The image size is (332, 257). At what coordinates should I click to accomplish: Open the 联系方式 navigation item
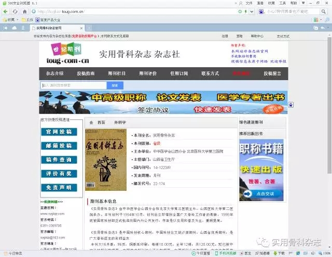click(210, 73)
